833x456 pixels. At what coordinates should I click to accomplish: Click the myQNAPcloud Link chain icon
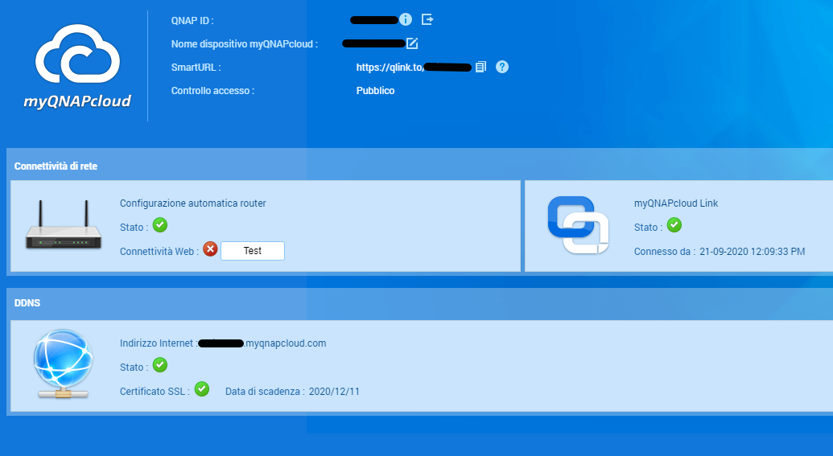576,225
